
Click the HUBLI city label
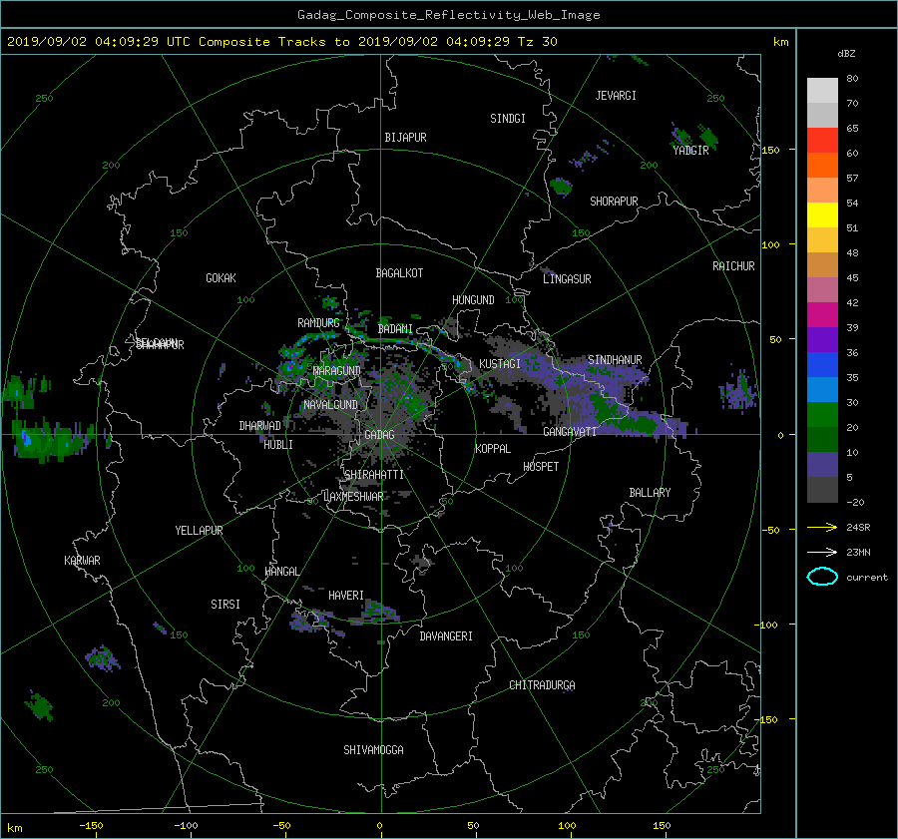pos(278,445)
